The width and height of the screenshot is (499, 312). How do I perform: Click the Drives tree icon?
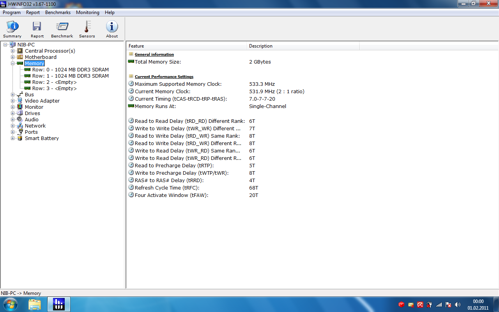(20, 113)
